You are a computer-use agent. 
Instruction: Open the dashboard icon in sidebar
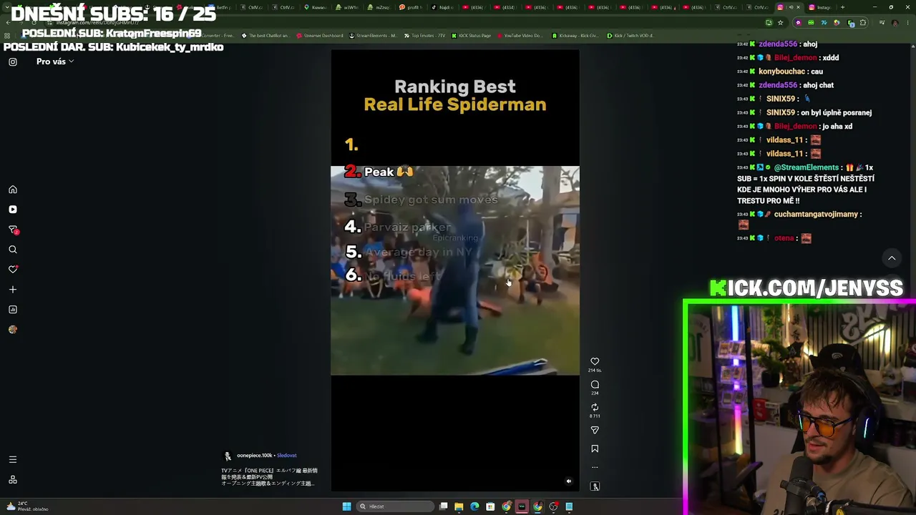(13, 310)
